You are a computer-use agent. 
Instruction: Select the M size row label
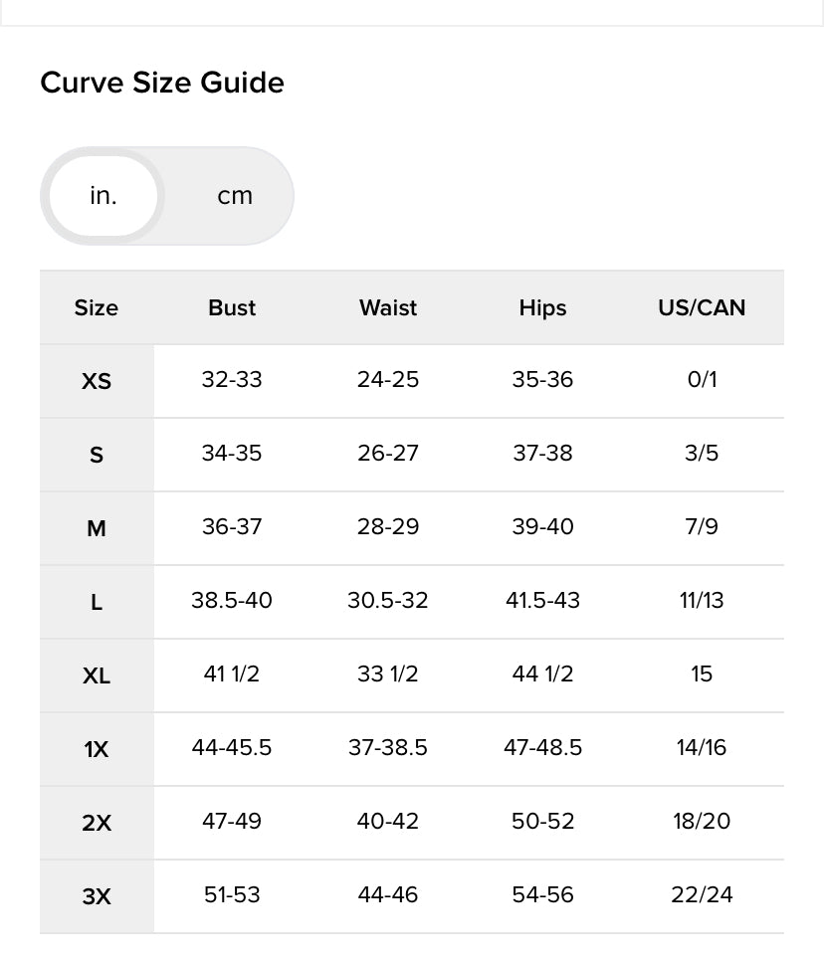[97, 529]
